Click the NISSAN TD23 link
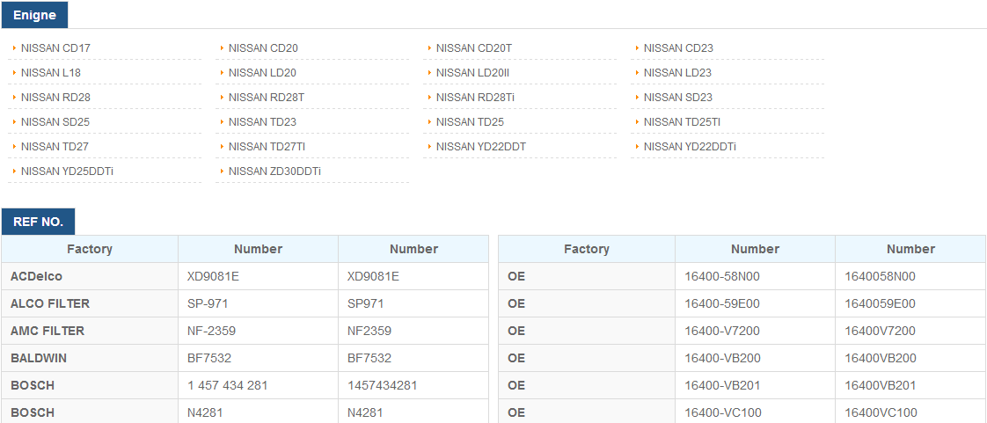This screenshot has width=987, height=423. coord(262,121)
